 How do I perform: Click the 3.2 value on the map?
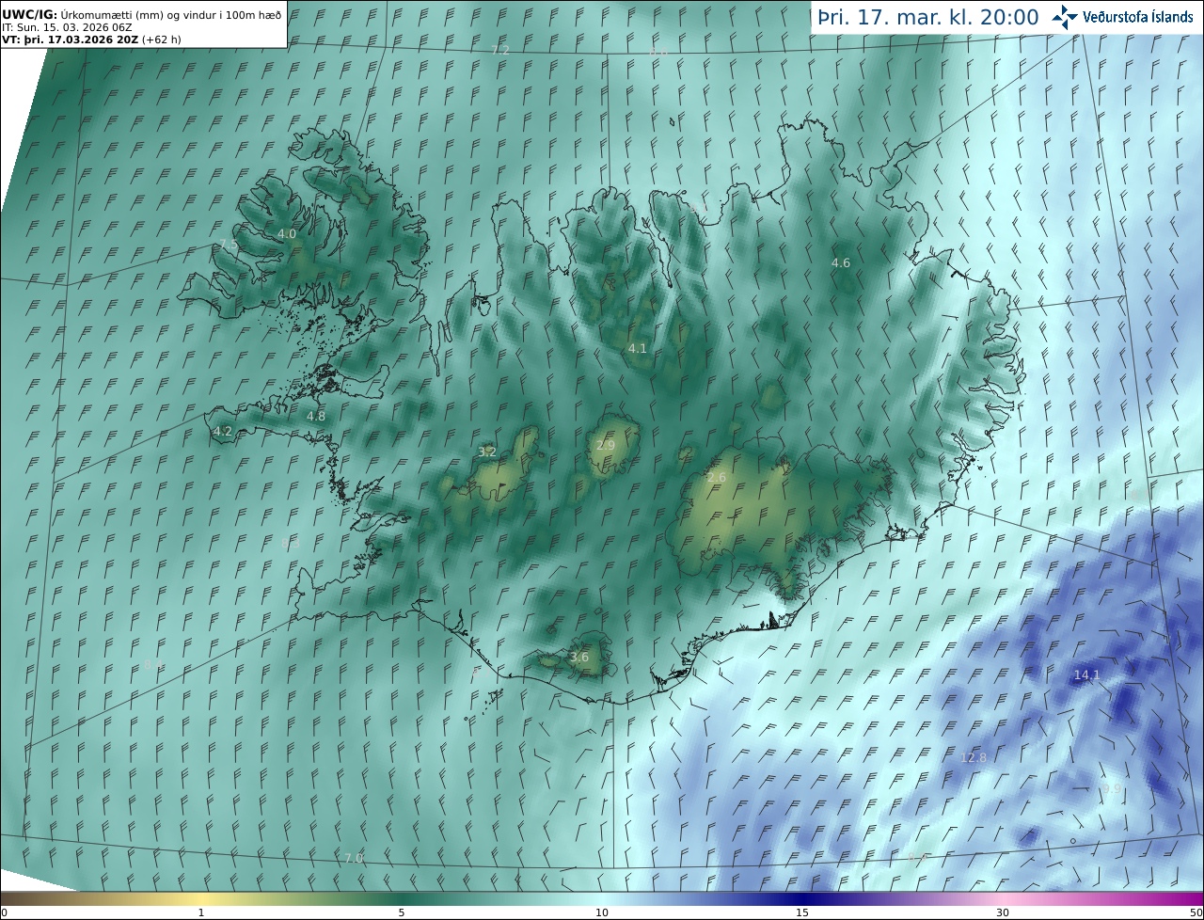pyautogui.click(x=487, y=452)
